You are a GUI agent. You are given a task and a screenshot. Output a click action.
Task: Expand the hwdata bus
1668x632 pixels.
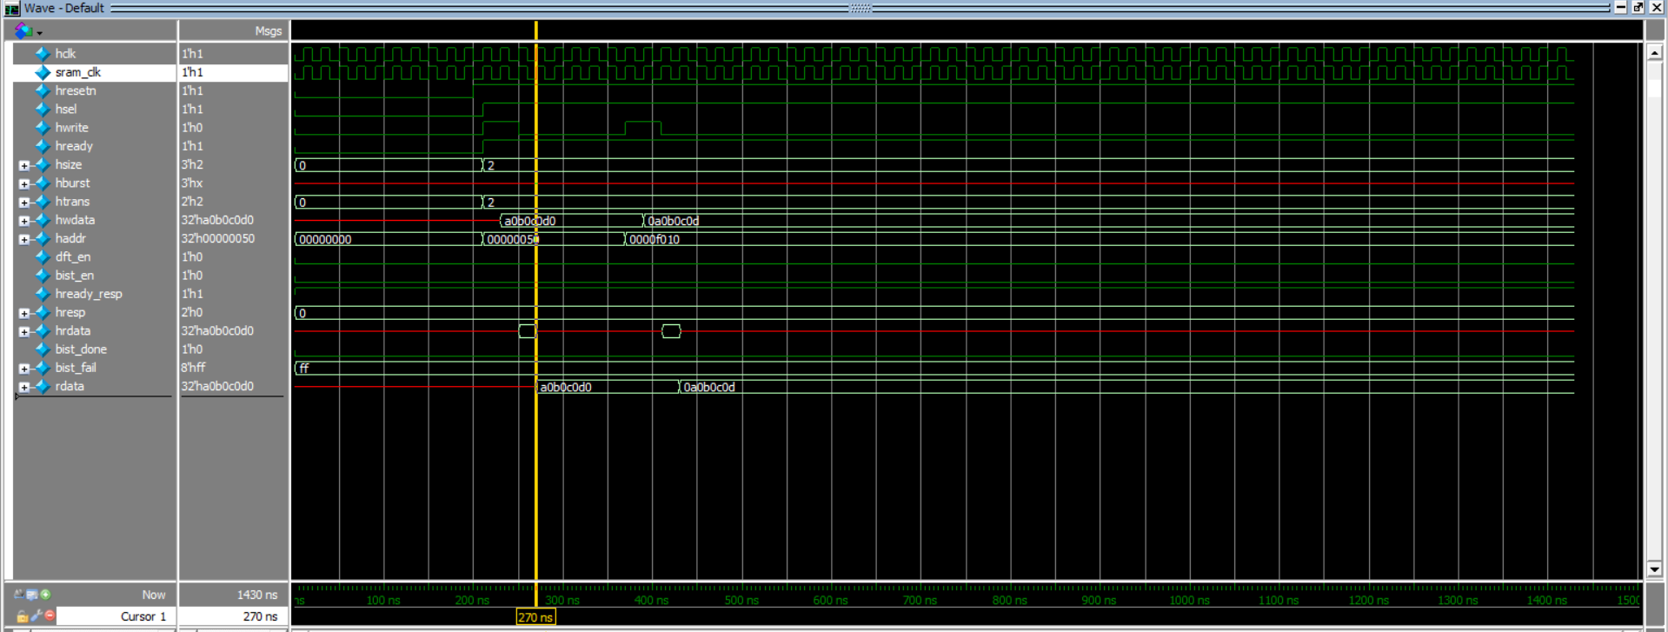[x=24, y=221]
